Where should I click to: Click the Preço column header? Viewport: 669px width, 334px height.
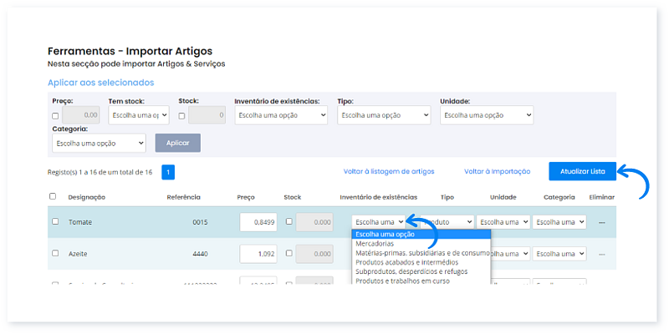[246, 197]
